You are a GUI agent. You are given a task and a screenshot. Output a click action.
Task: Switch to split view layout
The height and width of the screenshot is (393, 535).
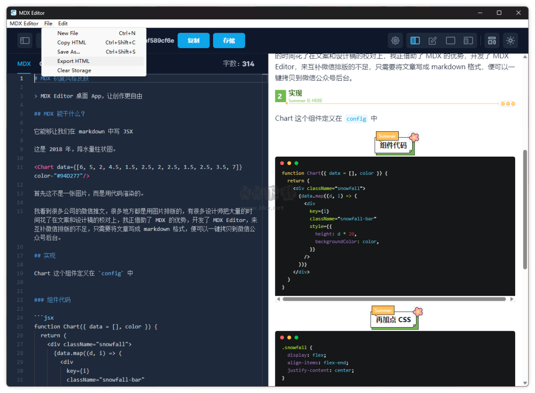click(415, 41)
